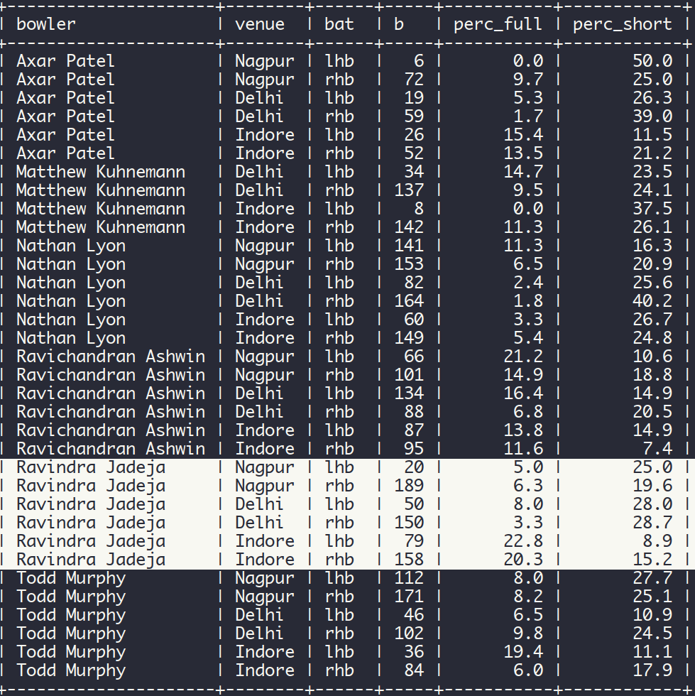This screenshot has width=695, height=696.
Task: Click the 'venue' column header
Action: 260,23
